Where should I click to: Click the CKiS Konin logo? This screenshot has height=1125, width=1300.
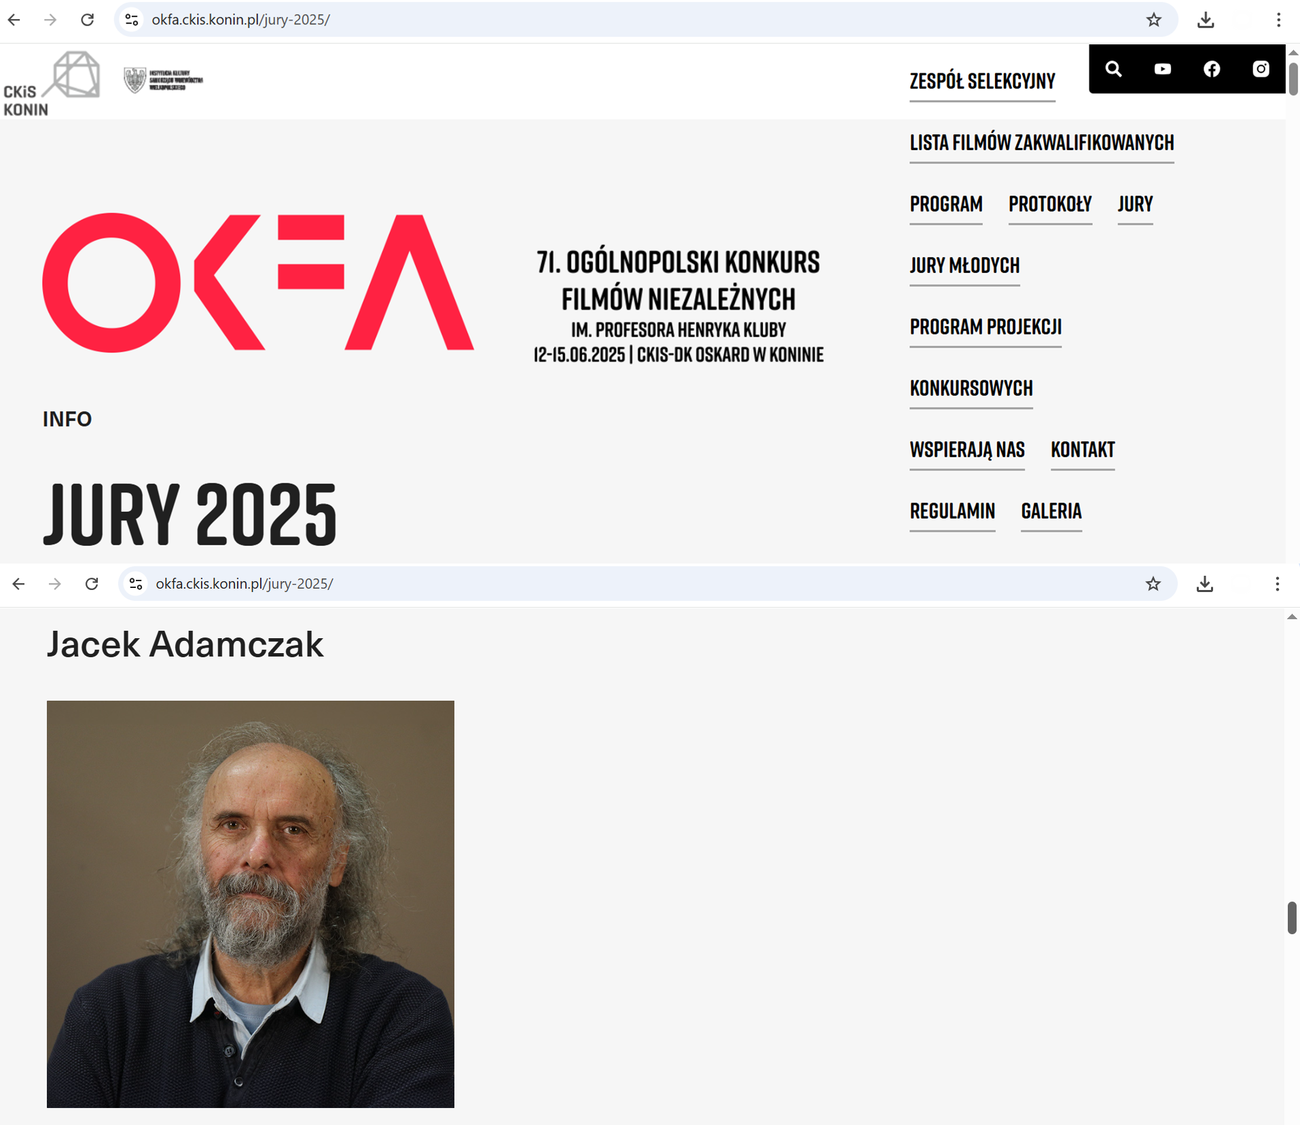click(52, 84)
